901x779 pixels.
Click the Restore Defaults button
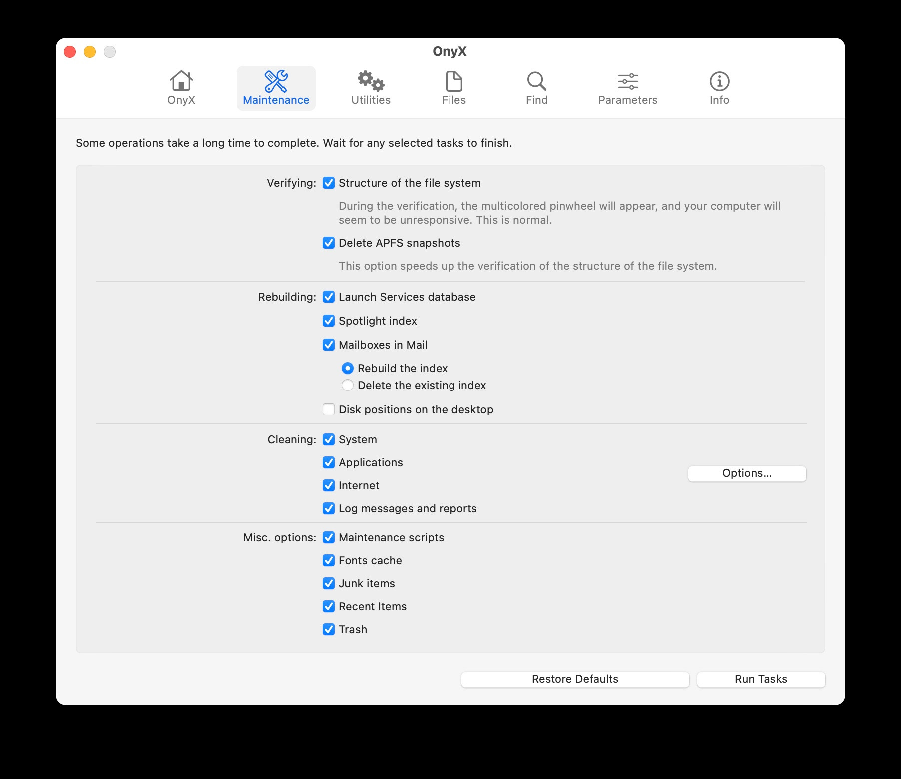(x=575, y=680)
